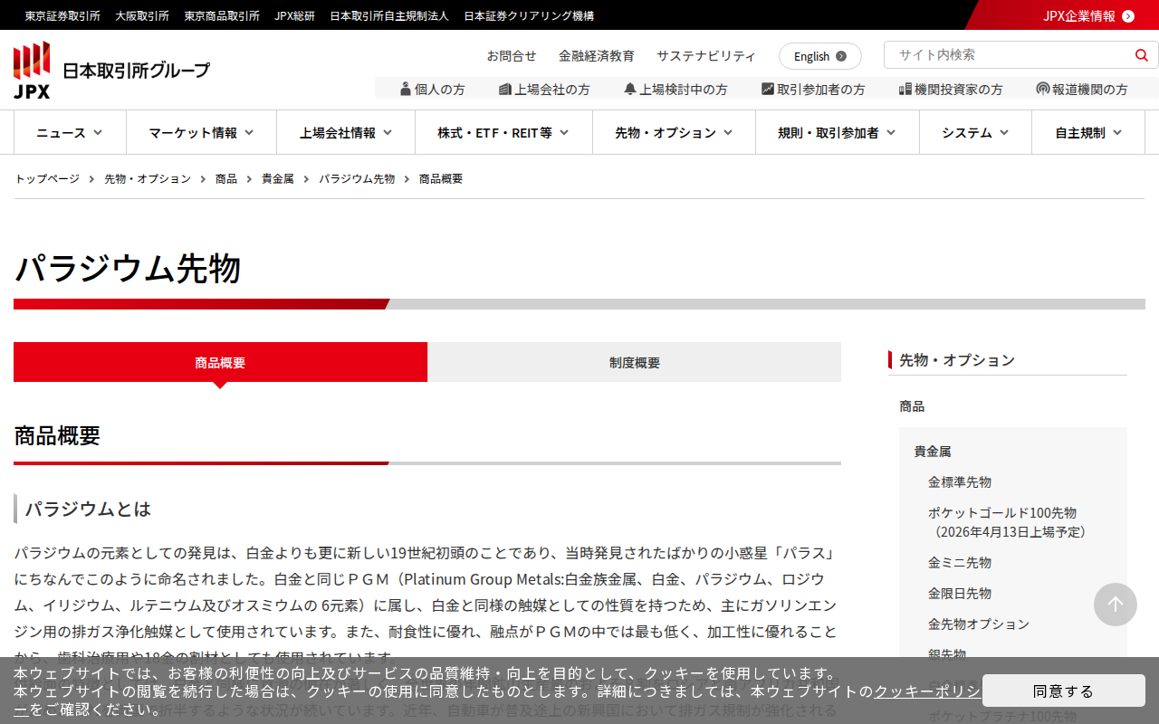Open JPX総研 in top bar
Screen dimensions: 1159x724
click(x=295, y=15)
